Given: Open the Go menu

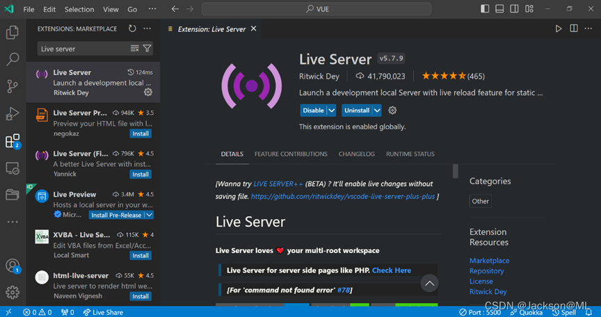Looking at the screenshot, I should (132, 9).
